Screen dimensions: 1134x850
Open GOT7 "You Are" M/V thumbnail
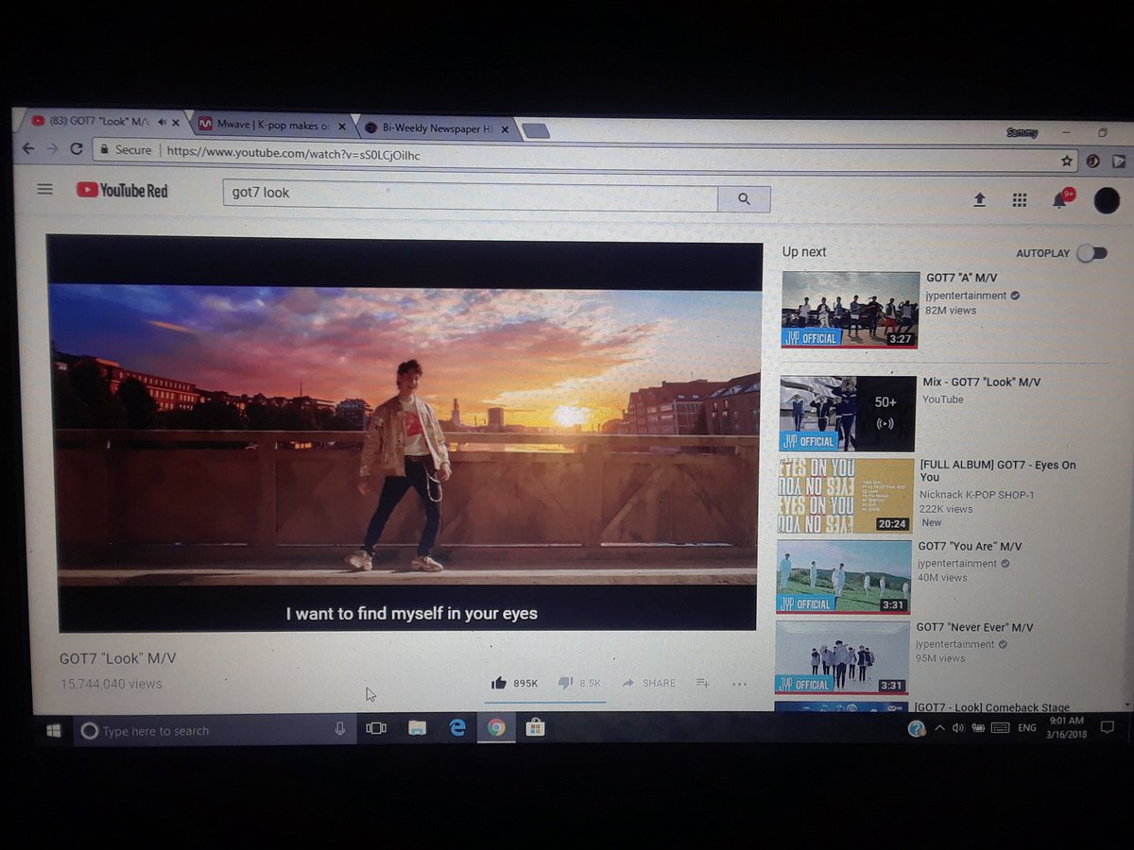click(844, 576)
